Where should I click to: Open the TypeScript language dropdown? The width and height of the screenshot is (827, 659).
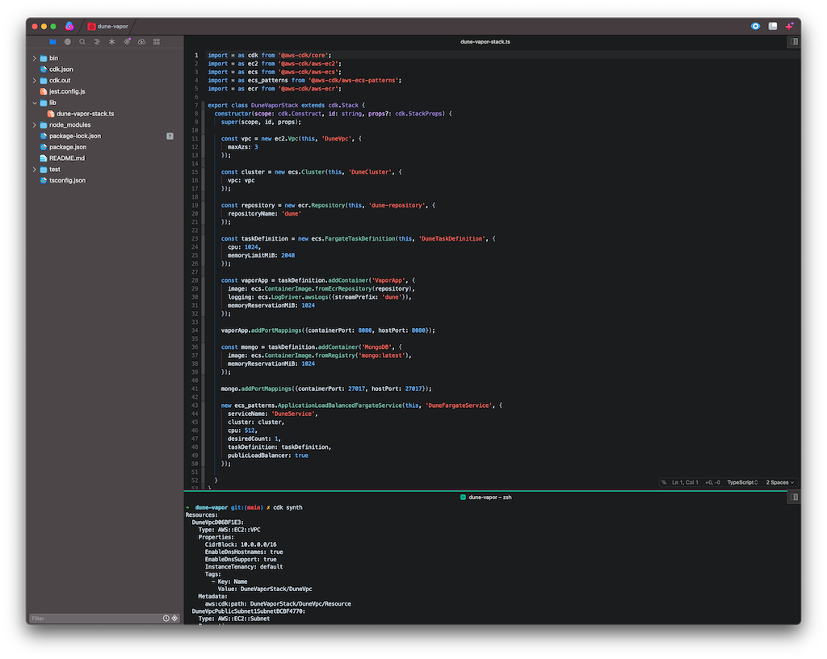[742, 482]
